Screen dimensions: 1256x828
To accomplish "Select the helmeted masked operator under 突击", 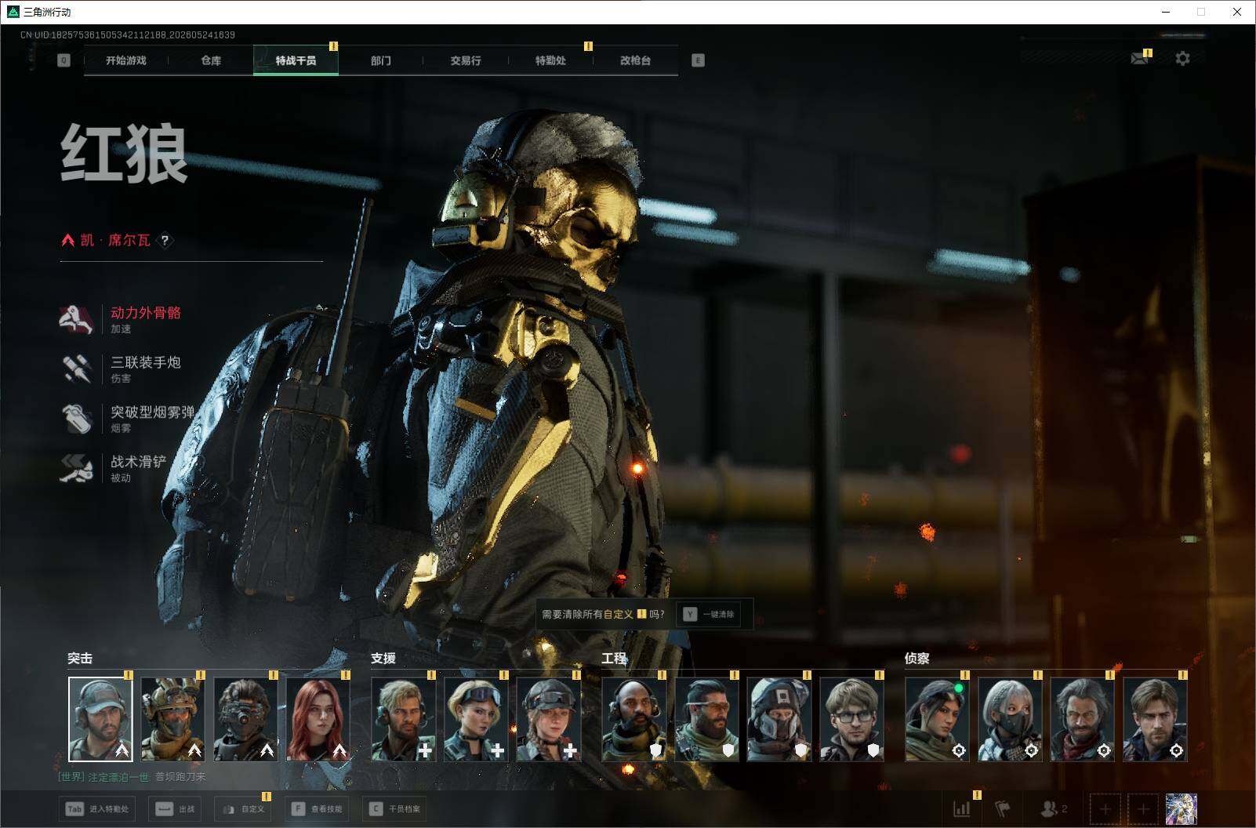I will 172,719.
